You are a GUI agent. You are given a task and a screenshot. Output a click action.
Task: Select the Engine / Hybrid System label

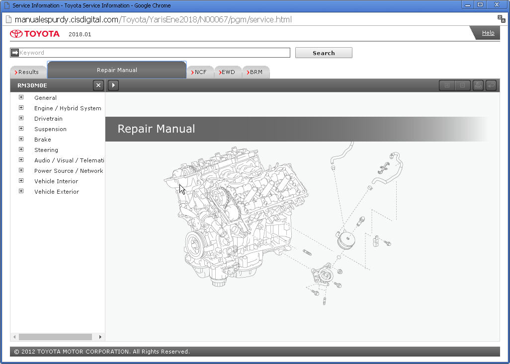click(x=68, y=108)
